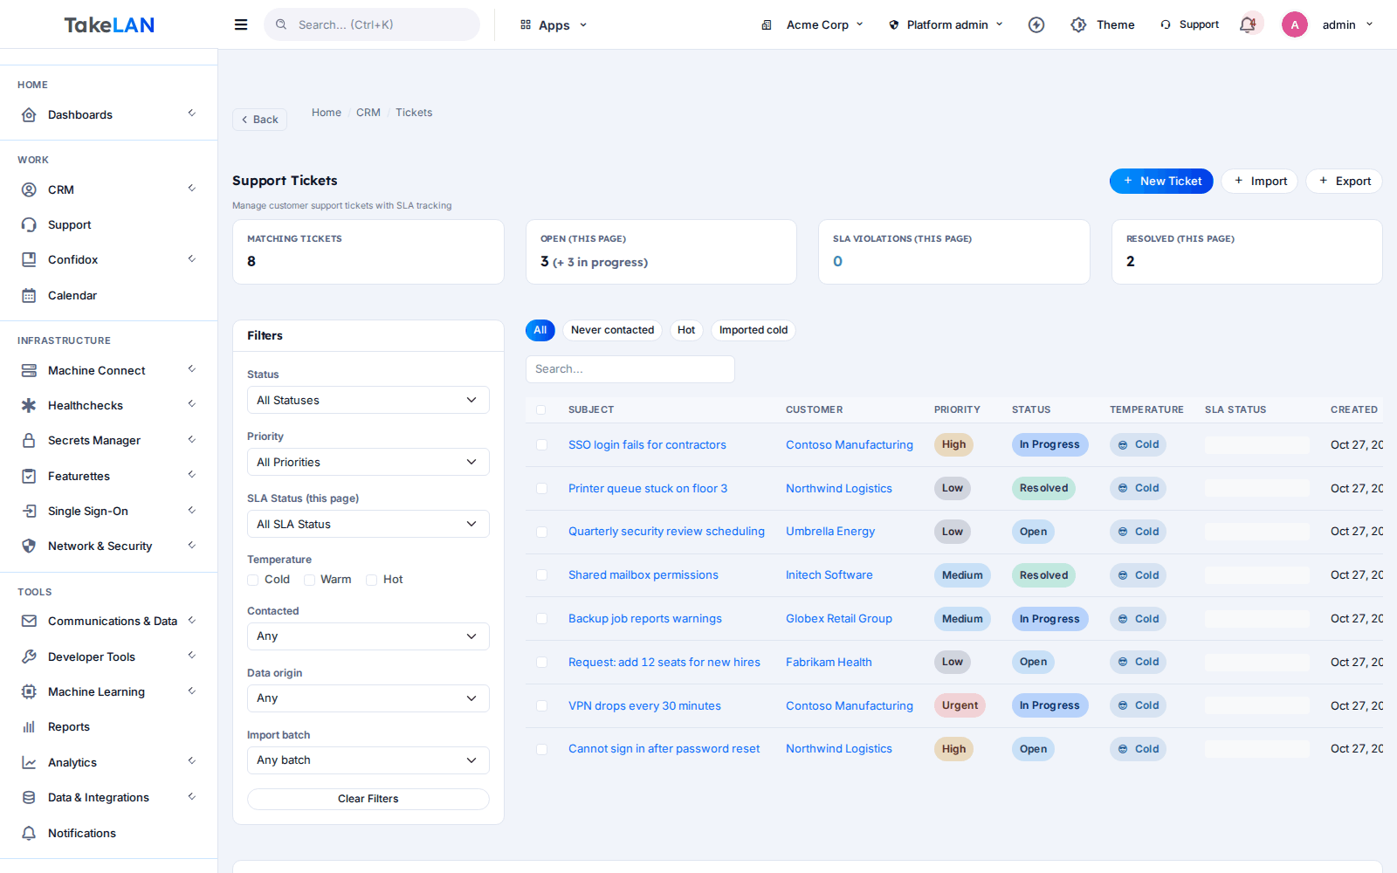Check the Shared mailbox permissions row
This screenshot has width=1397, height=873.
[x=541, y=575]
